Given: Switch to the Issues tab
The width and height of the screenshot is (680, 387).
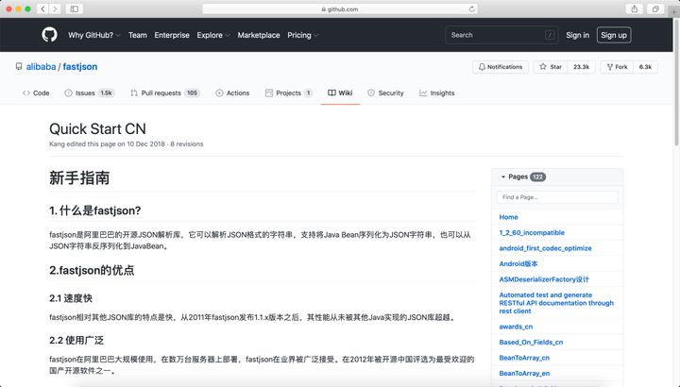Looking at the screenshot, I should tap(89, 93).
